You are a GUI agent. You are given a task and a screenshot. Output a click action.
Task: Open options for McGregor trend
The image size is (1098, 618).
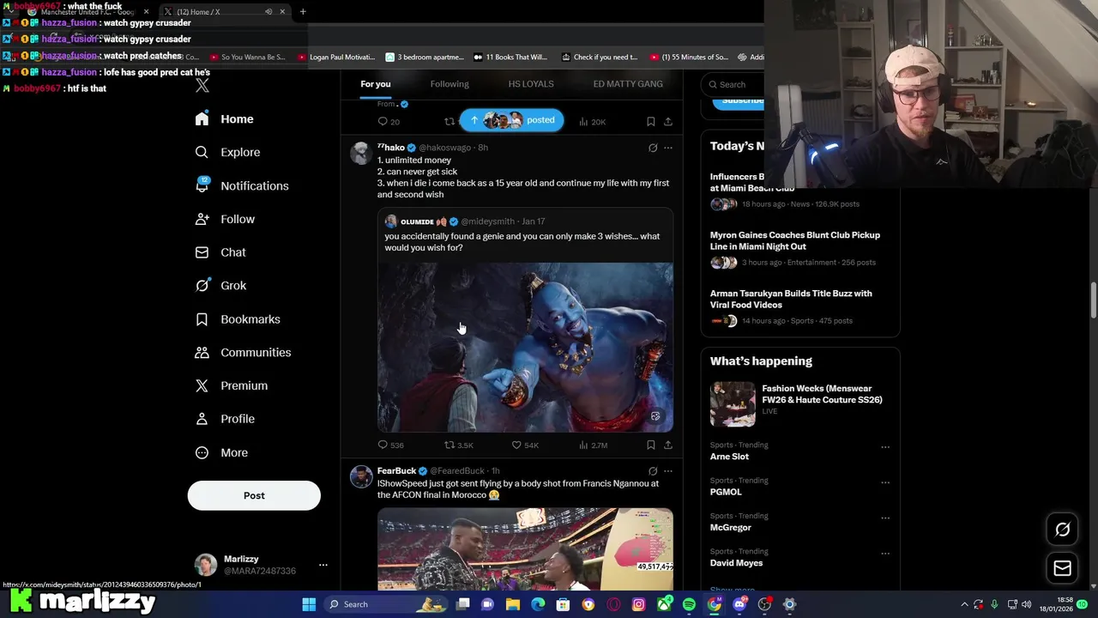(885, 518)
